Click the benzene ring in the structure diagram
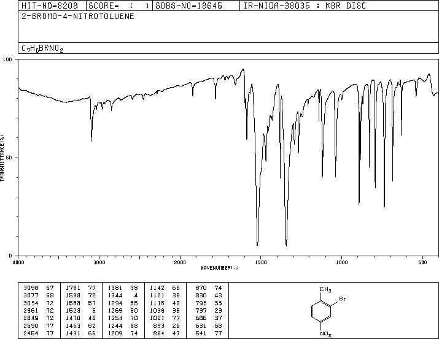The width and height of the screenshot is (439, 339). coord(321,312)
